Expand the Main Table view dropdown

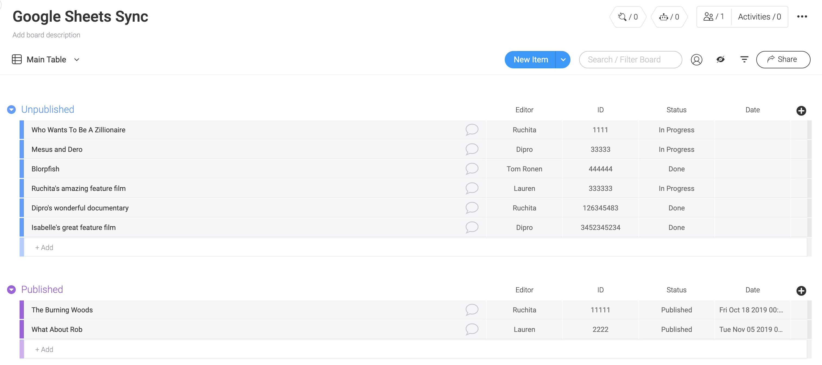click(x=77, y=60)
